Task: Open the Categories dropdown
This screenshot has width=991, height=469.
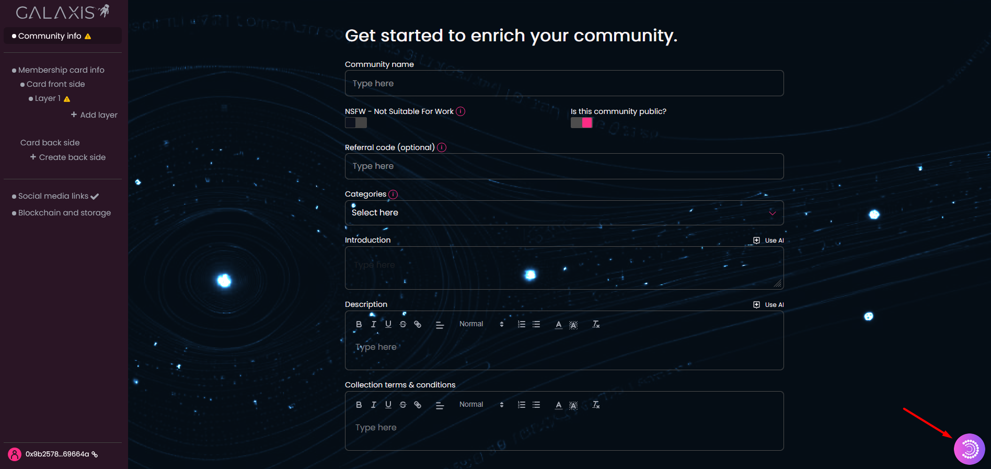Action: pyautogui.click(x=564, y=213)
